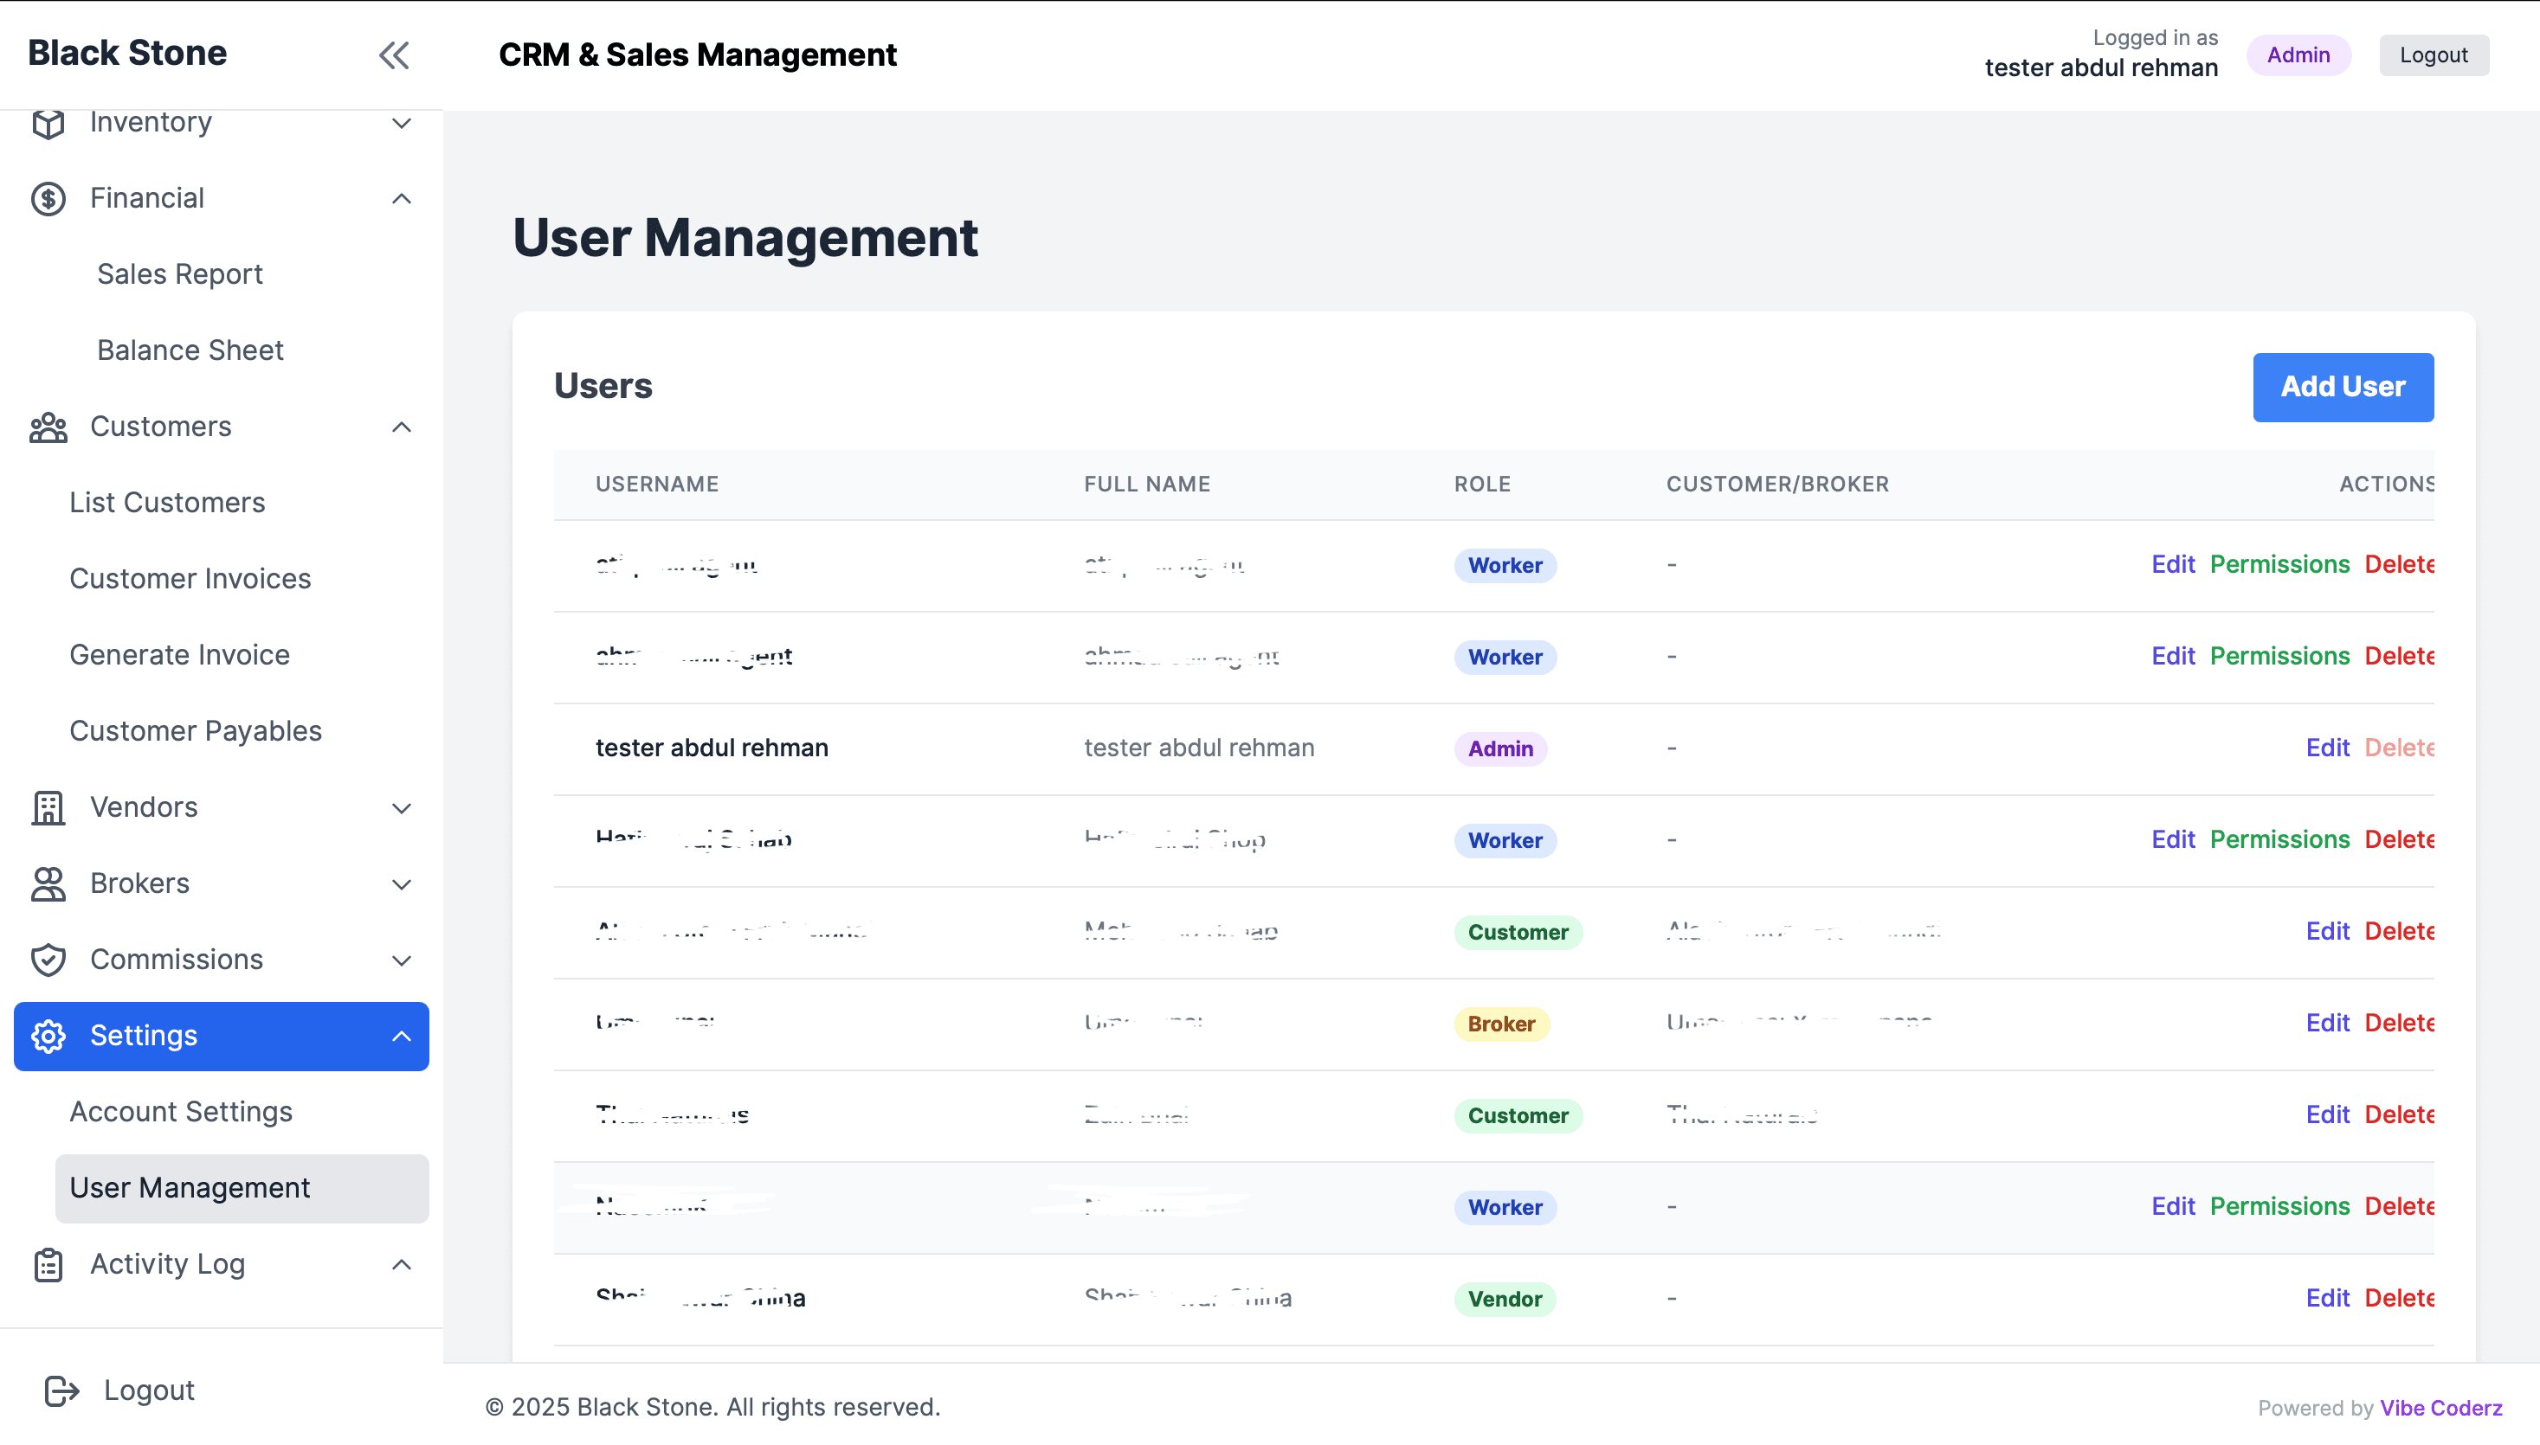Open Account Settings page
The height and width of the screenshot is (1445, 2540).
(181, 1112)
